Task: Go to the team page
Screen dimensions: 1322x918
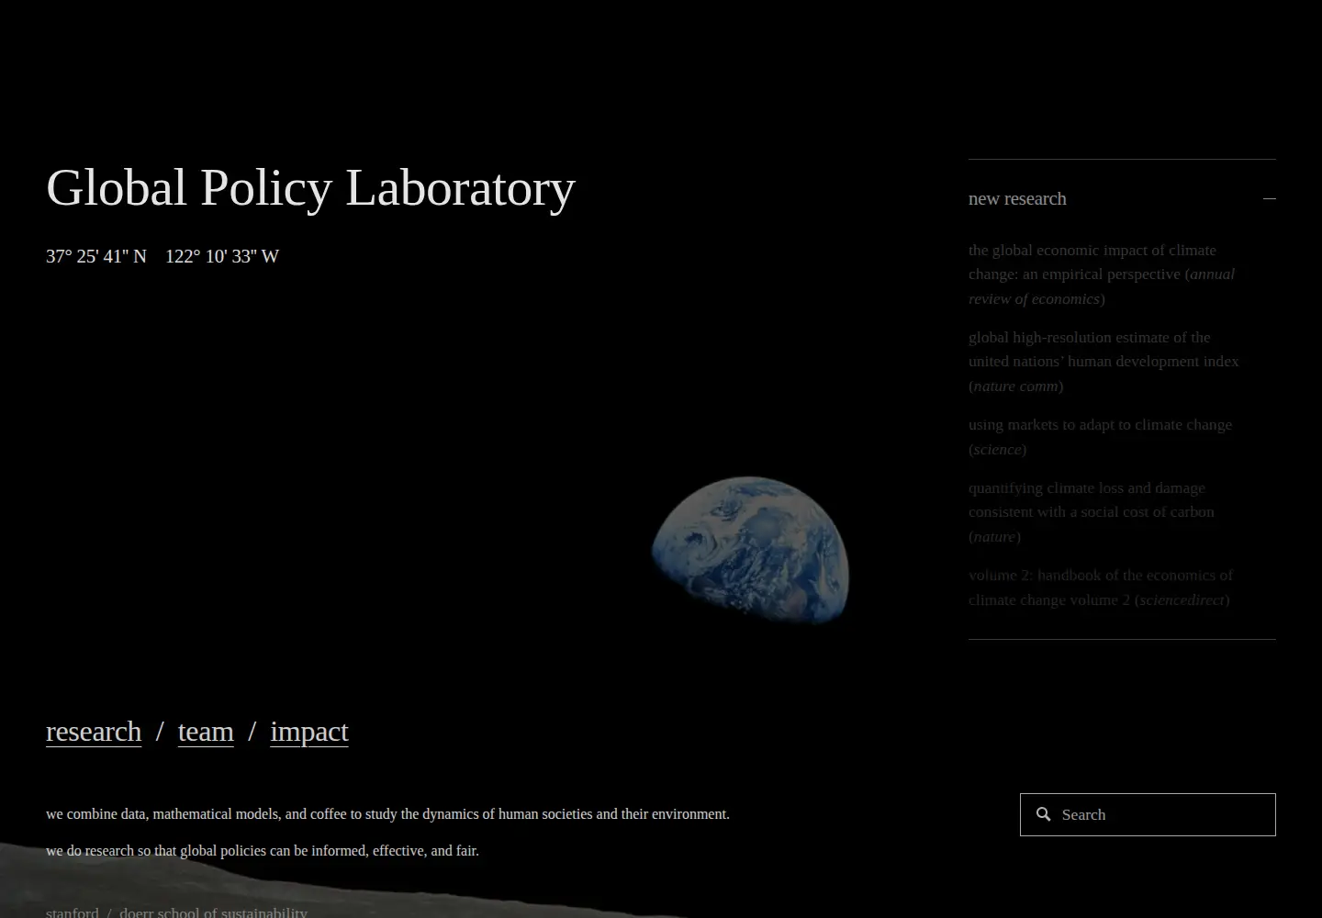Action: click(x=206, y=732)
